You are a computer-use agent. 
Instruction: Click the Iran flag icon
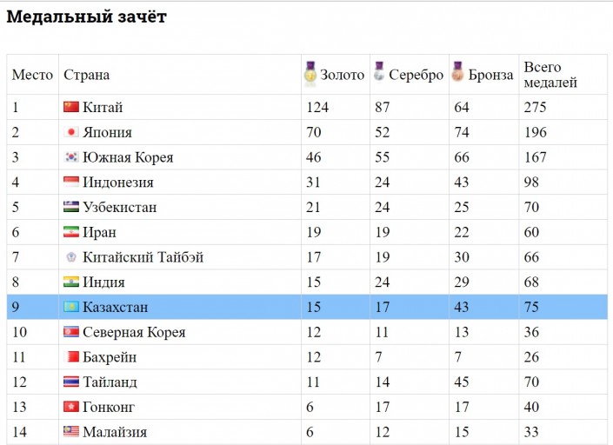coord(71,232)
